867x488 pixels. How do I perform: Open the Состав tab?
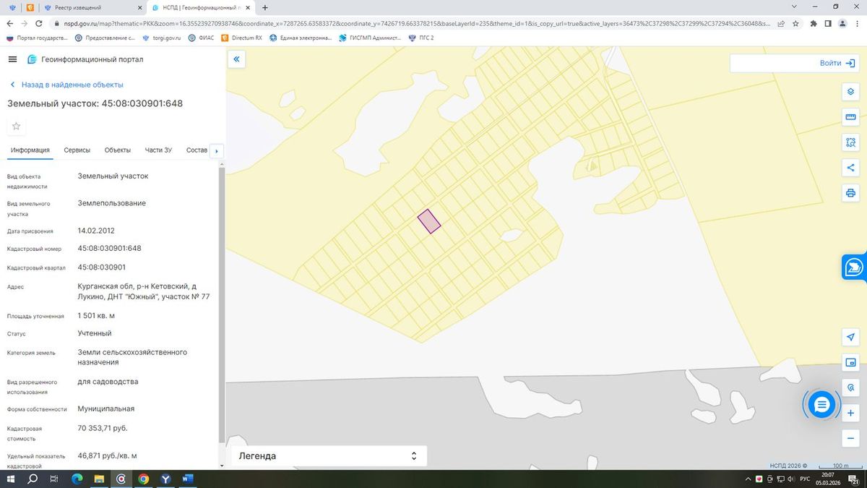point(197,150)
